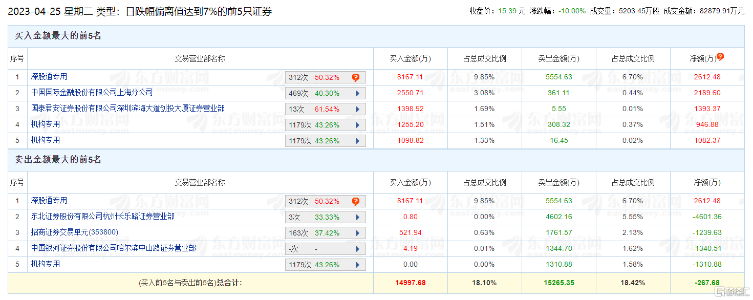The width and height of the screenshot is (753, 300).
Task: Open 深股通专用 link in the buy table
Action: pyautogui.click(x=49, y=77)
